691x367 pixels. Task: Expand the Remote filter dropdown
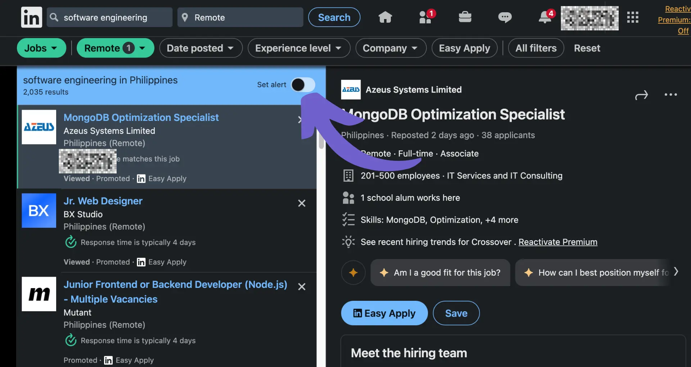pos(116,48)
